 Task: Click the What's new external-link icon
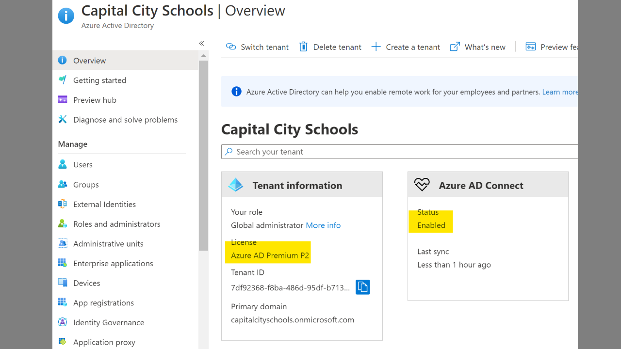[455, 47]
